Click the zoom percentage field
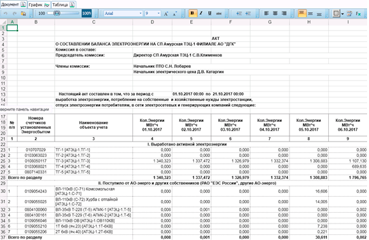 point(87,13)
